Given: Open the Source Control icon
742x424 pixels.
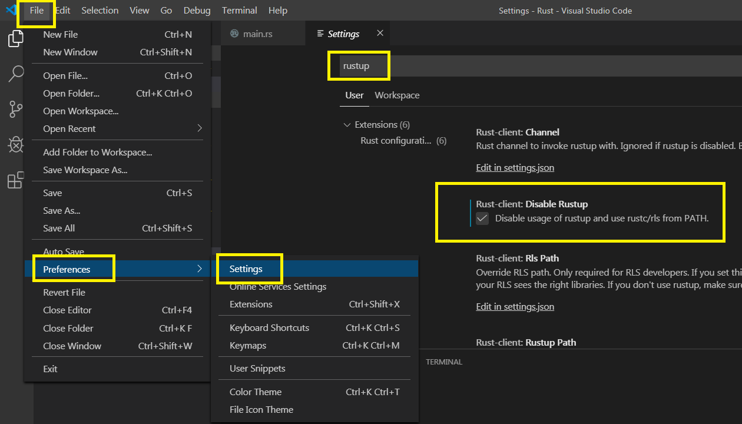Looking at the screenshot, I should pyautogui.click(x=15, y=110).
